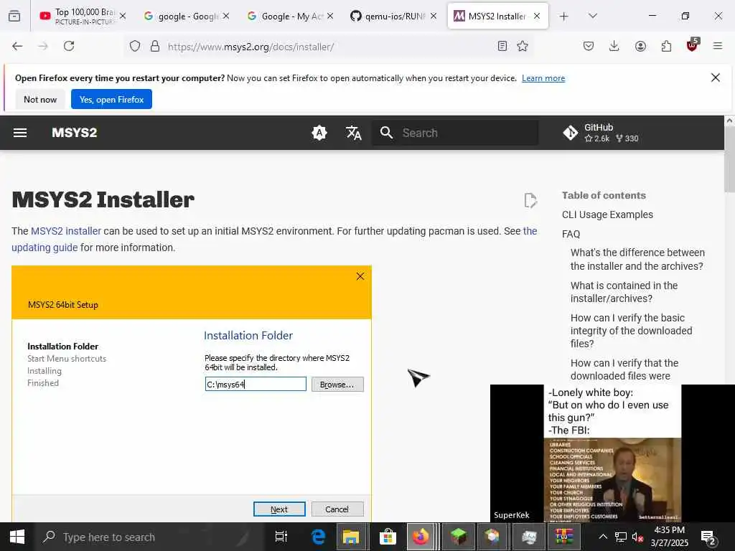
Task: Focus the URL address bar
Action: point(328,46)
